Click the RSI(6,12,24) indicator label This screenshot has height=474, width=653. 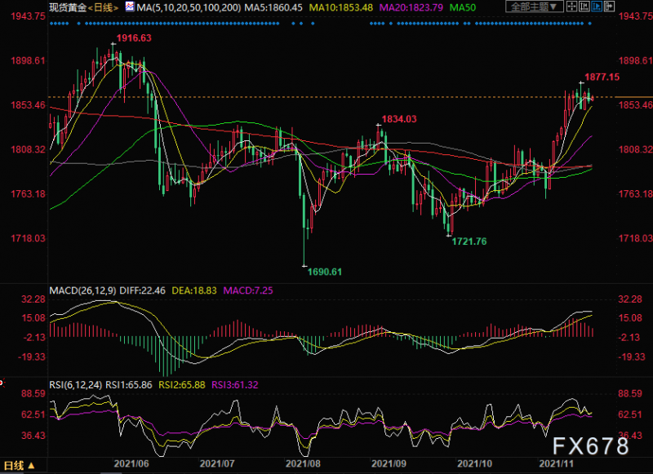(75, 385)
